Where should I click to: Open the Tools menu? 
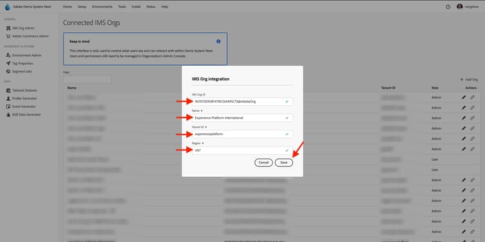tap(122, 7)
